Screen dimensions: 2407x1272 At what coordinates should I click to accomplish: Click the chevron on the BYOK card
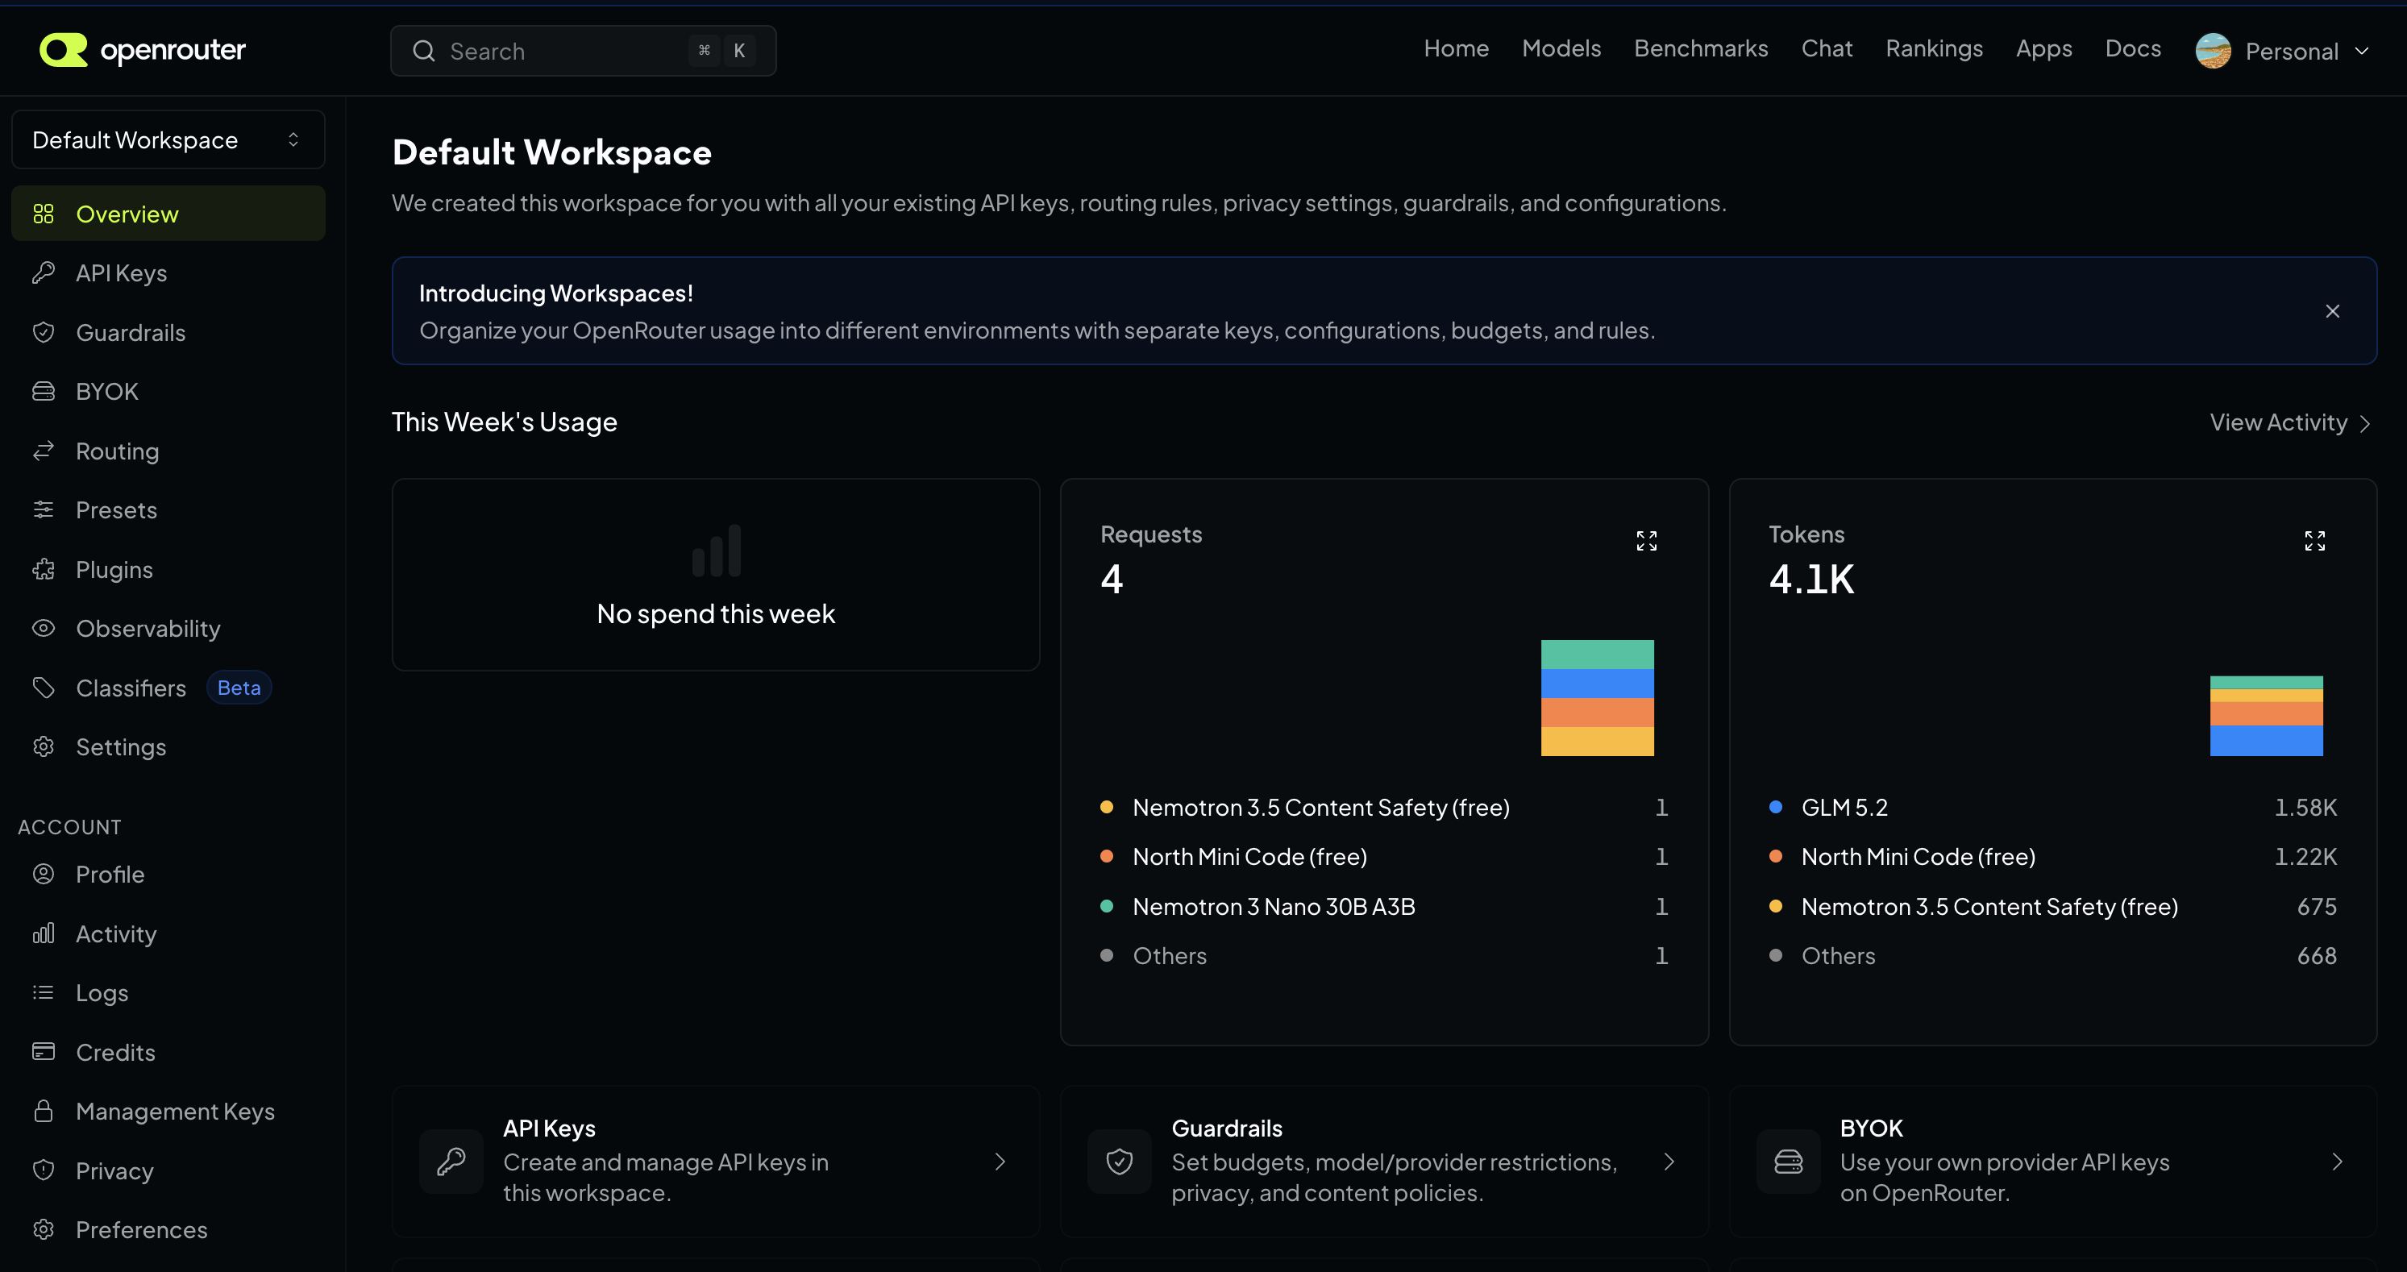tap(2338, 1162)
